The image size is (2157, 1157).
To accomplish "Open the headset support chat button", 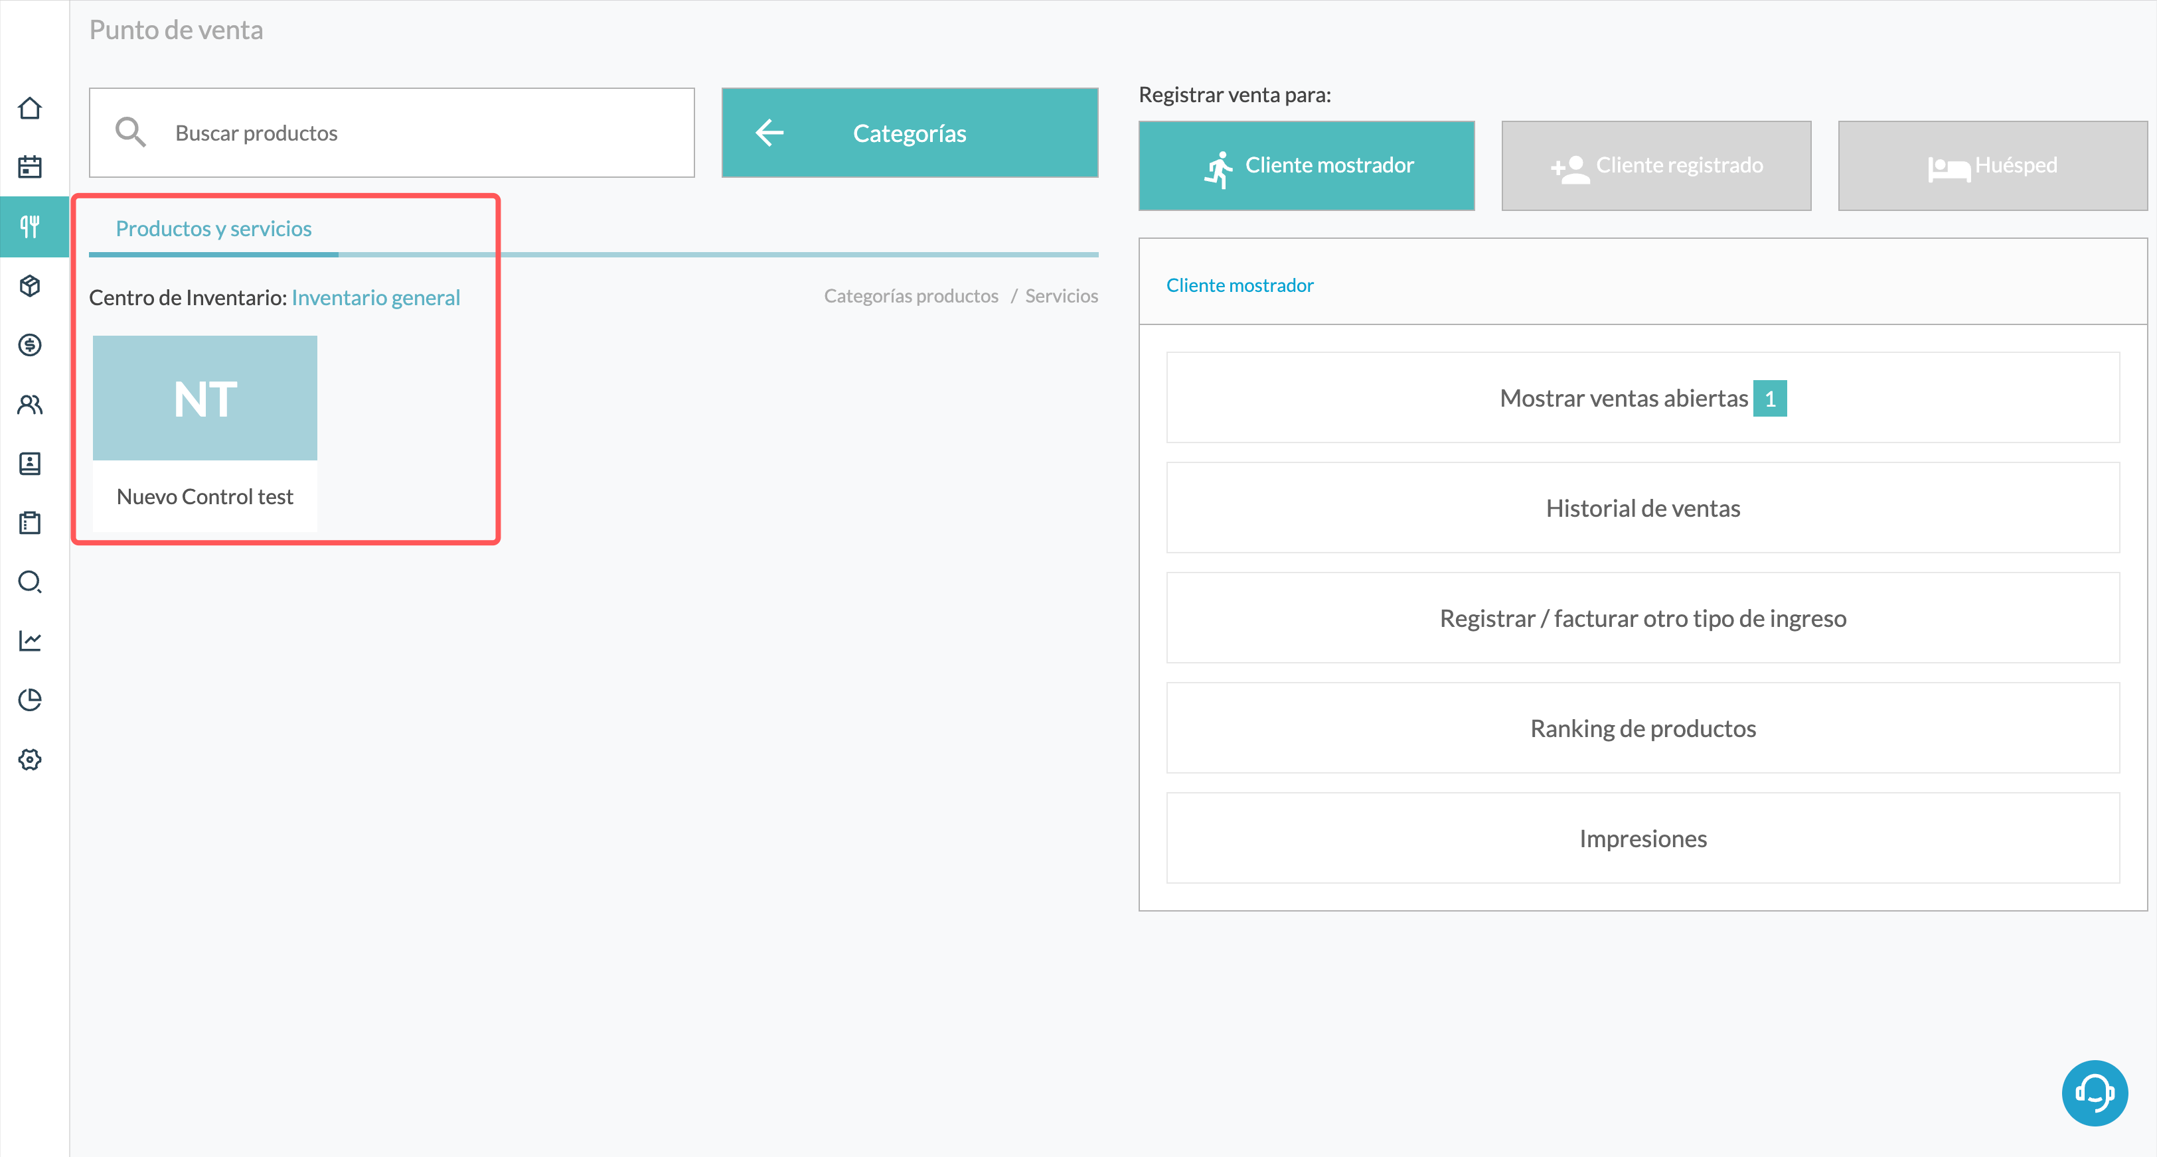I will [2093, 1093].
